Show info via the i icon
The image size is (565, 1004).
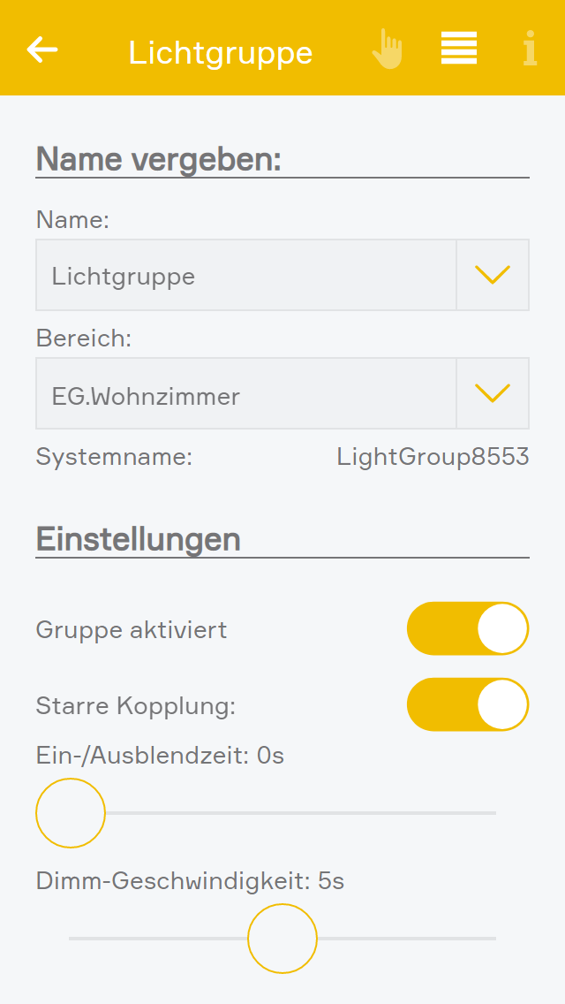[530, 49]
